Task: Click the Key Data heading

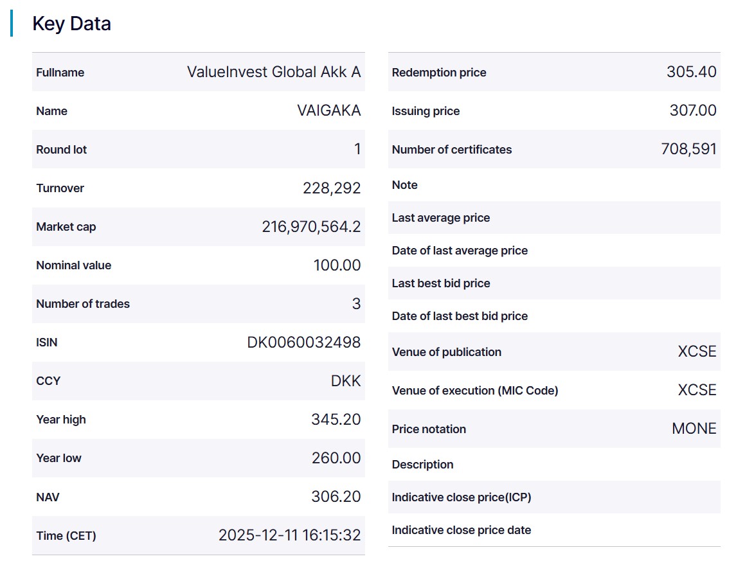Action: [71, 24]
